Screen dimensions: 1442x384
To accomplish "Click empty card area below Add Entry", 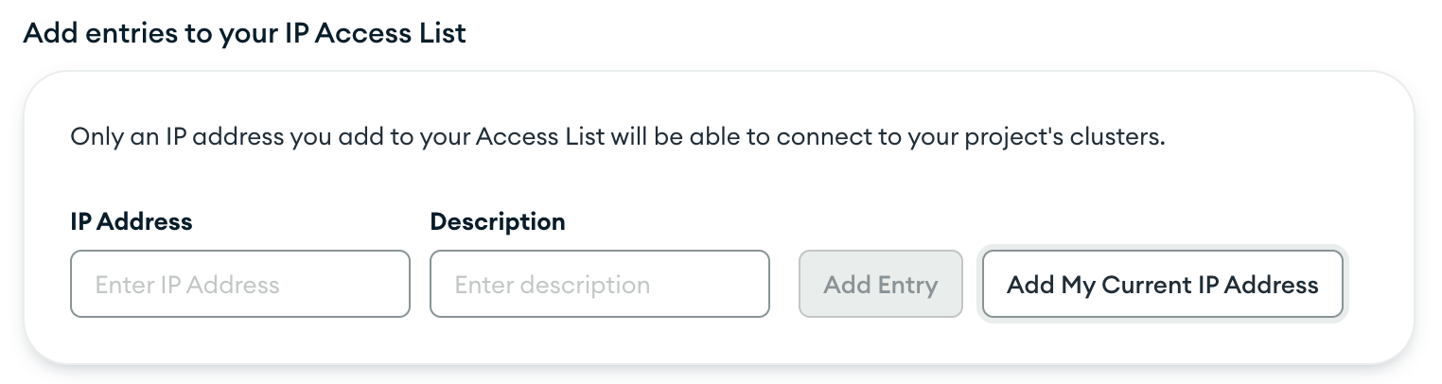I will (880, 339).
